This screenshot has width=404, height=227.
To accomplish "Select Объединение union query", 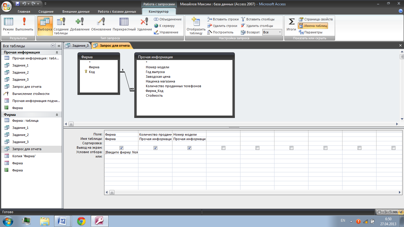I will click(168, 19).
